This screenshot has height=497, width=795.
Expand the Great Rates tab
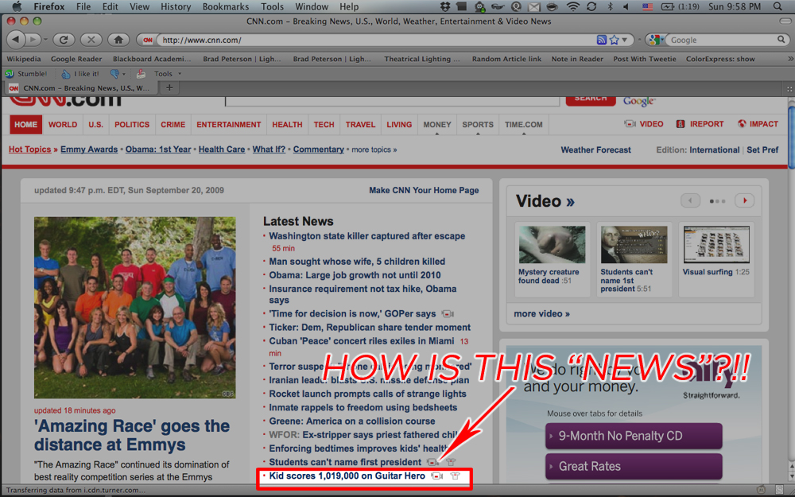point(634,466)
